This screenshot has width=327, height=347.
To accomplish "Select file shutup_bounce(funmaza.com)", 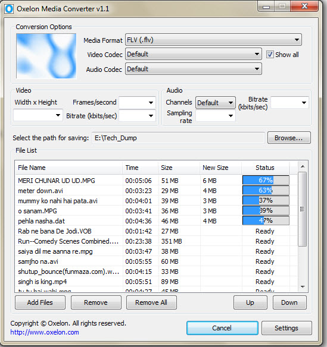I will (x=68, y=272).
